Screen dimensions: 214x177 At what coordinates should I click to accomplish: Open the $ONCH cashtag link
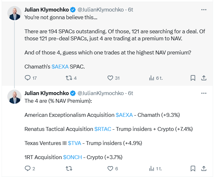point(72,157)
